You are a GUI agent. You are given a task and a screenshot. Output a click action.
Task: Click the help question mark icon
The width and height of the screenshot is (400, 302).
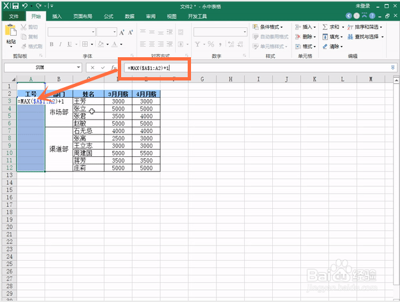coord(372,16)
